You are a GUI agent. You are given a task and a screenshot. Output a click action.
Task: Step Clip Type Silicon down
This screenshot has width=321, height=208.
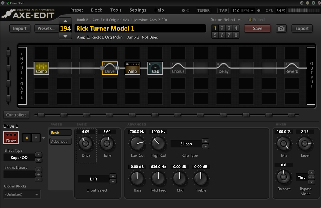(x=205, y=146)
